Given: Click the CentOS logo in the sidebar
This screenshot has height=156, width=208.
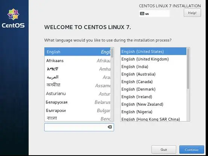Looking at the screenshot, I should click(x=13, y=18).
